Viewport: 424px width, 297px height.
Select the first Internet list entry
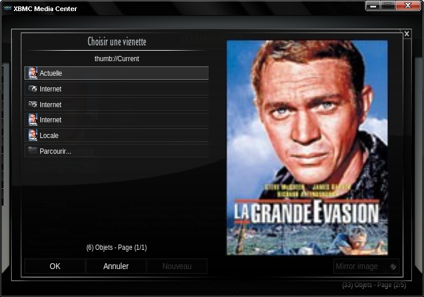coord(117,89)
